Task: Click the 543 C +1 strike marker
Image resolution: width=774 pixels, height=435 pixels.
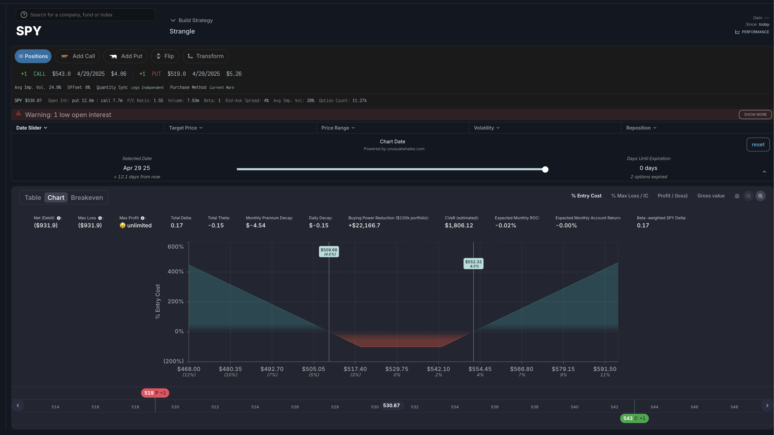Action: pyautogui.click(x=634, y=418)
